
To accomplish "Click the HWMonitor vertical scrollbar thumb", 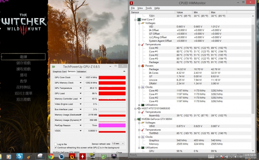I will (x=253, y=69).
